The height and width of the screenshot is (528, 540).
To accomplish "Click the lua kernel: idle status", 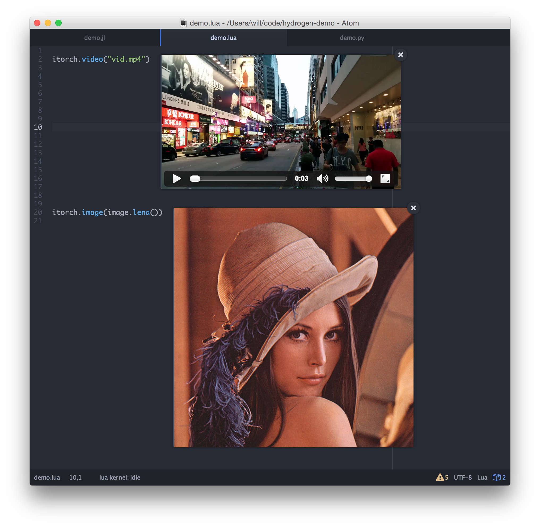I will click(120, 477).
